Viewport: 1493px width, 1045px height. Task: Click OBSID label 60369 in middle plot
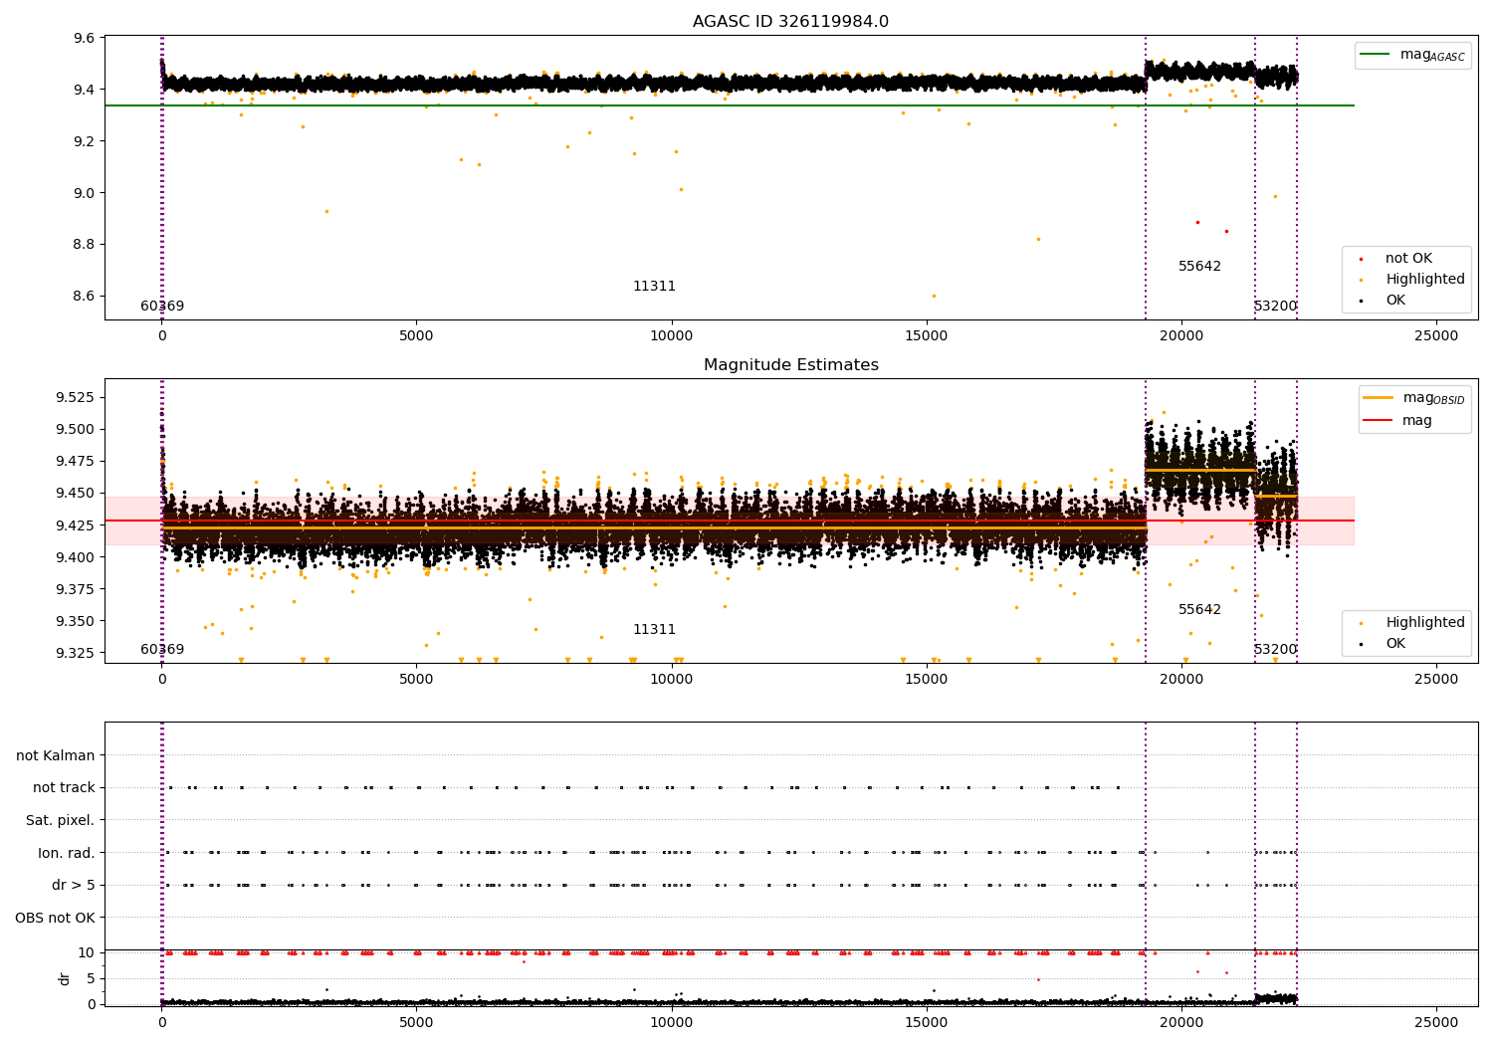(x=162, y=650)
